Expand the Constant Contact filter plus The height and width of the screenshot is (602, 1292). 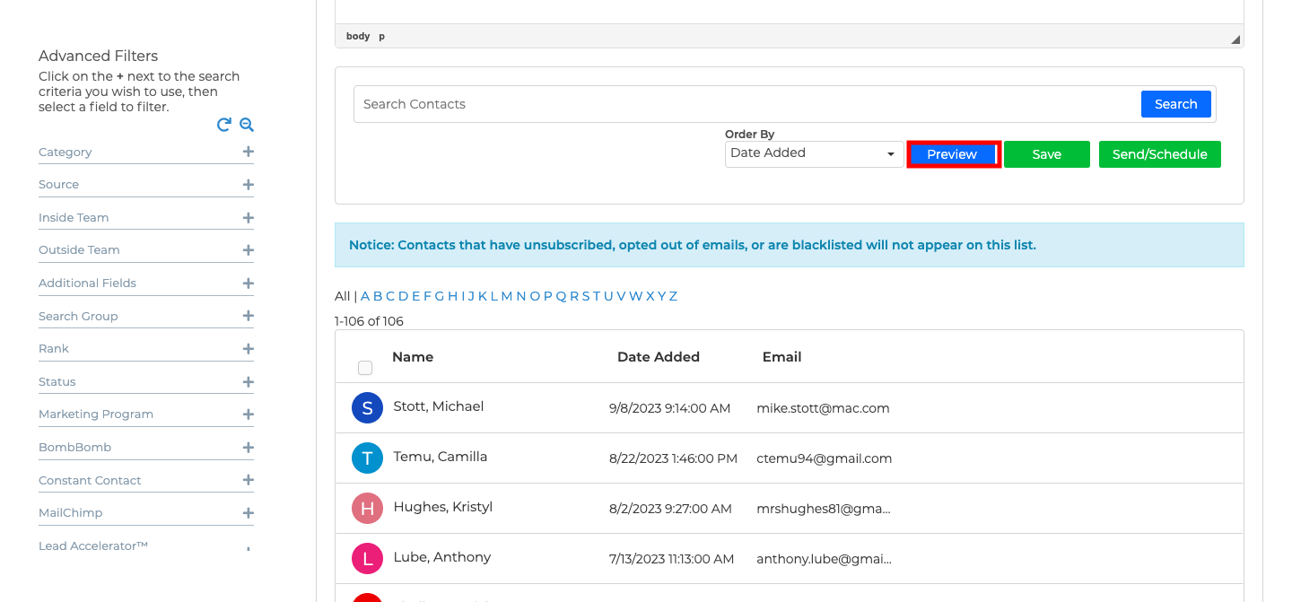[x=249, y=480]
